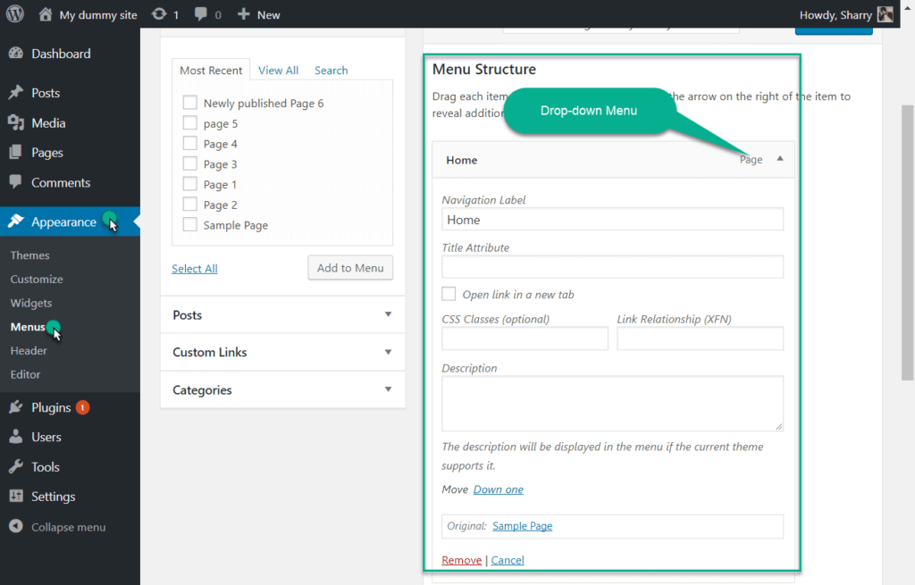Open the Search tab for pages
This screenshot has width=915, height=585.
coord(331,70)
